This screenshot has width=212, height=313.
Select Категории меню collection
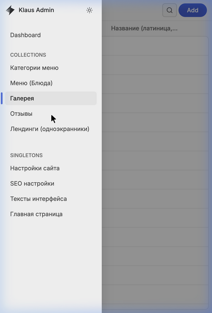[34, 68]
